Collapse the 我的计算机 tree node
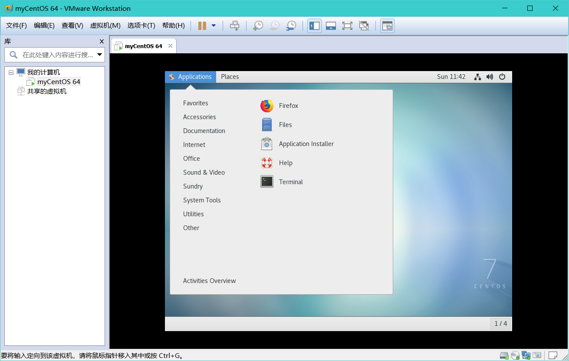Screen dimensions: 569x361 tap(11, 72)
